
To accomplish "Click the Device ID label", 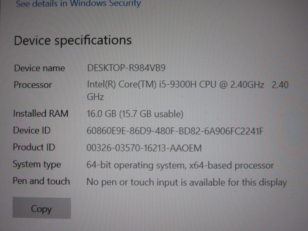I will (x=32, y=131).
